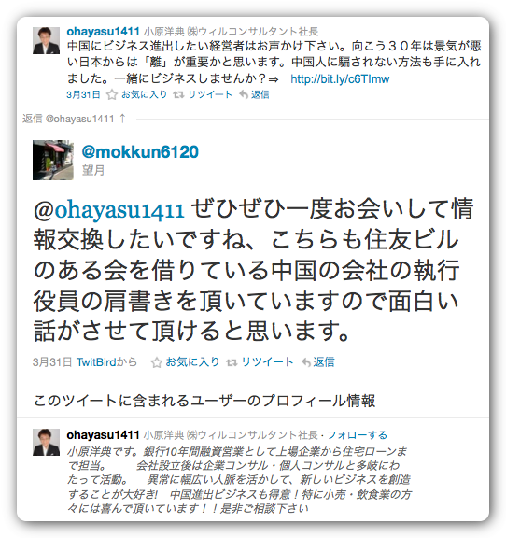The image size is (506, 538).
Task: Click the リツイート text under main tweet
Action: pyautogui.click(x=267, y=362)
